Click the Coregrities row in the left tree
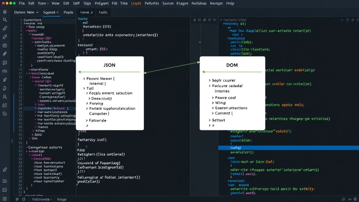This screenshot has width=359, height=202. coord(45,148)
